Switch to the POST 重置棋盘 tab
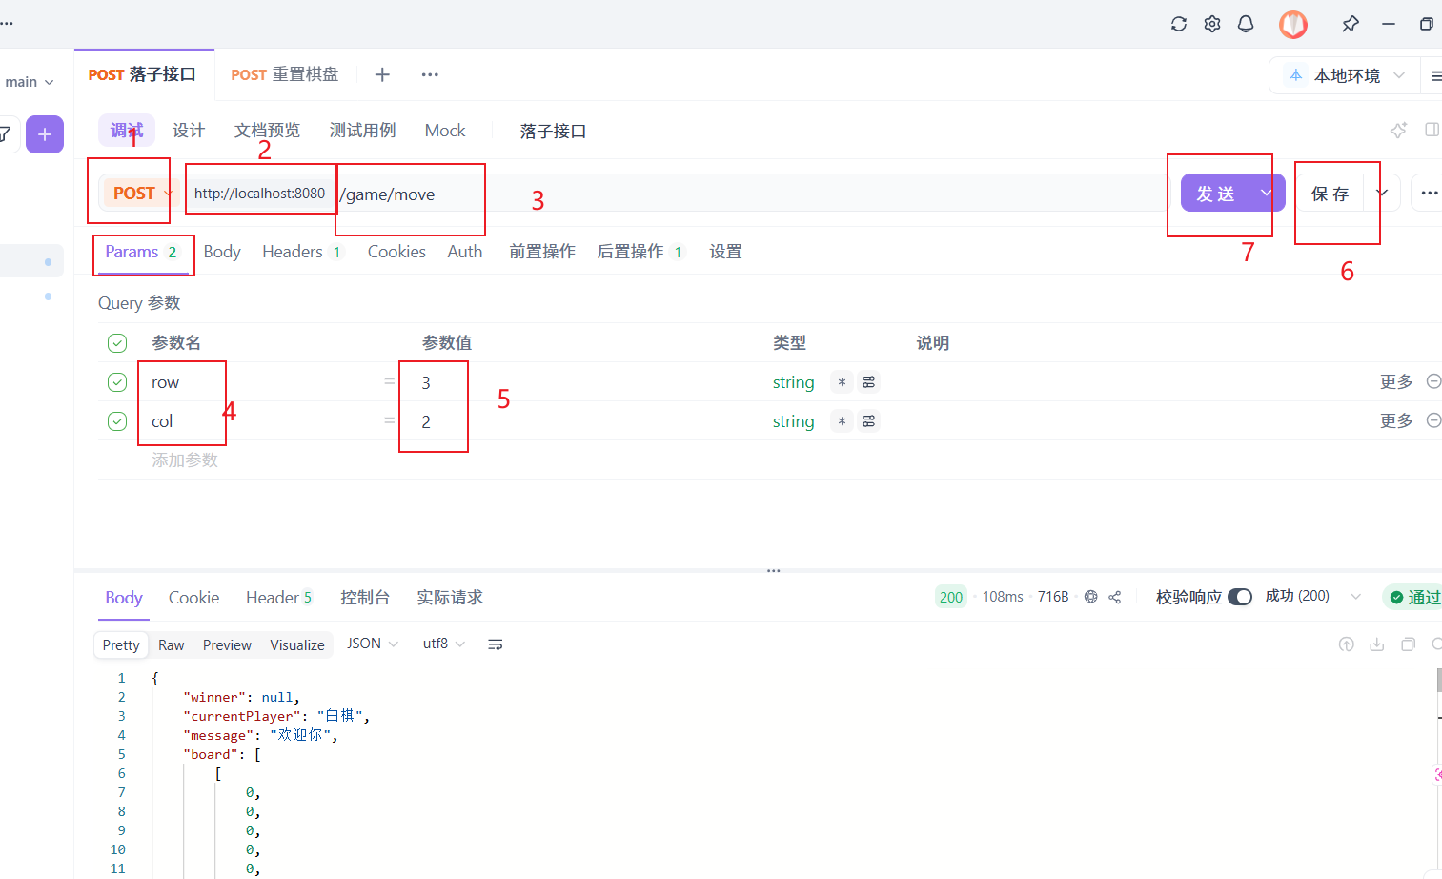Viewport: 1442px width, 879px height. (x=285, y=74)
